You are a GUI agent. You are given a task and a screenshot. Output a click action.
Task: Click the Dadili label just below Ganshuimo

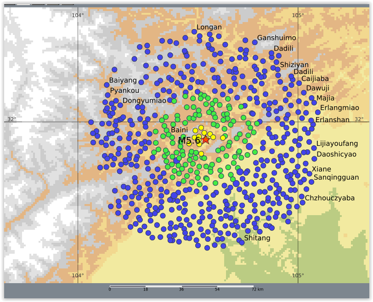pos(283,48)
